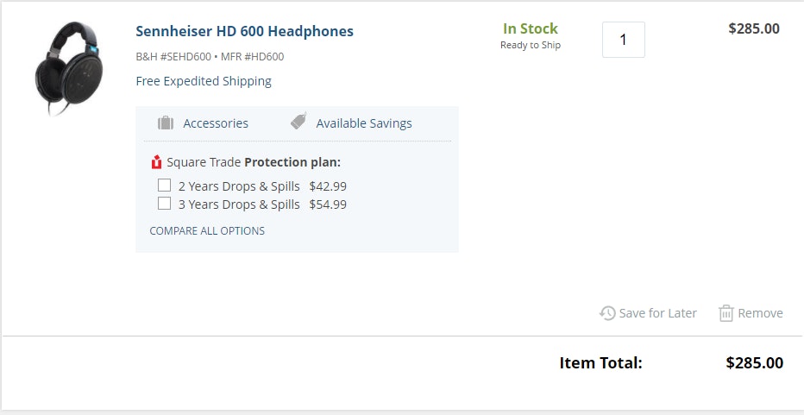Click the Remove trash can icon
This screenshot has height=415, width=804.
pos(725,313)
